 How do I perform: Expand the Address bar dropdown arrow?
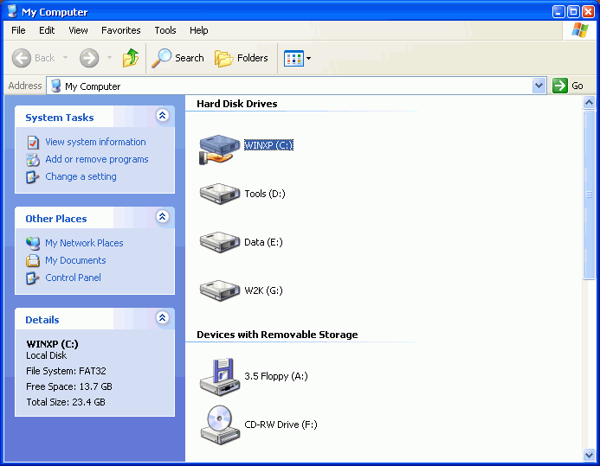tap(539, 86)
